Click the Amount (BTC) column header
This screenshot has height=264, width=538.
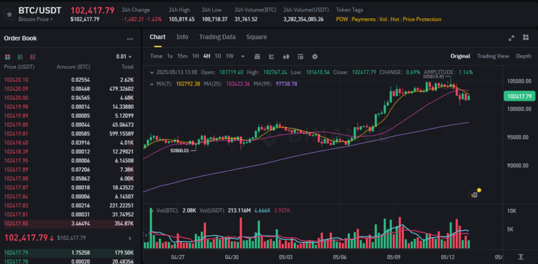[x=74, y=67]
